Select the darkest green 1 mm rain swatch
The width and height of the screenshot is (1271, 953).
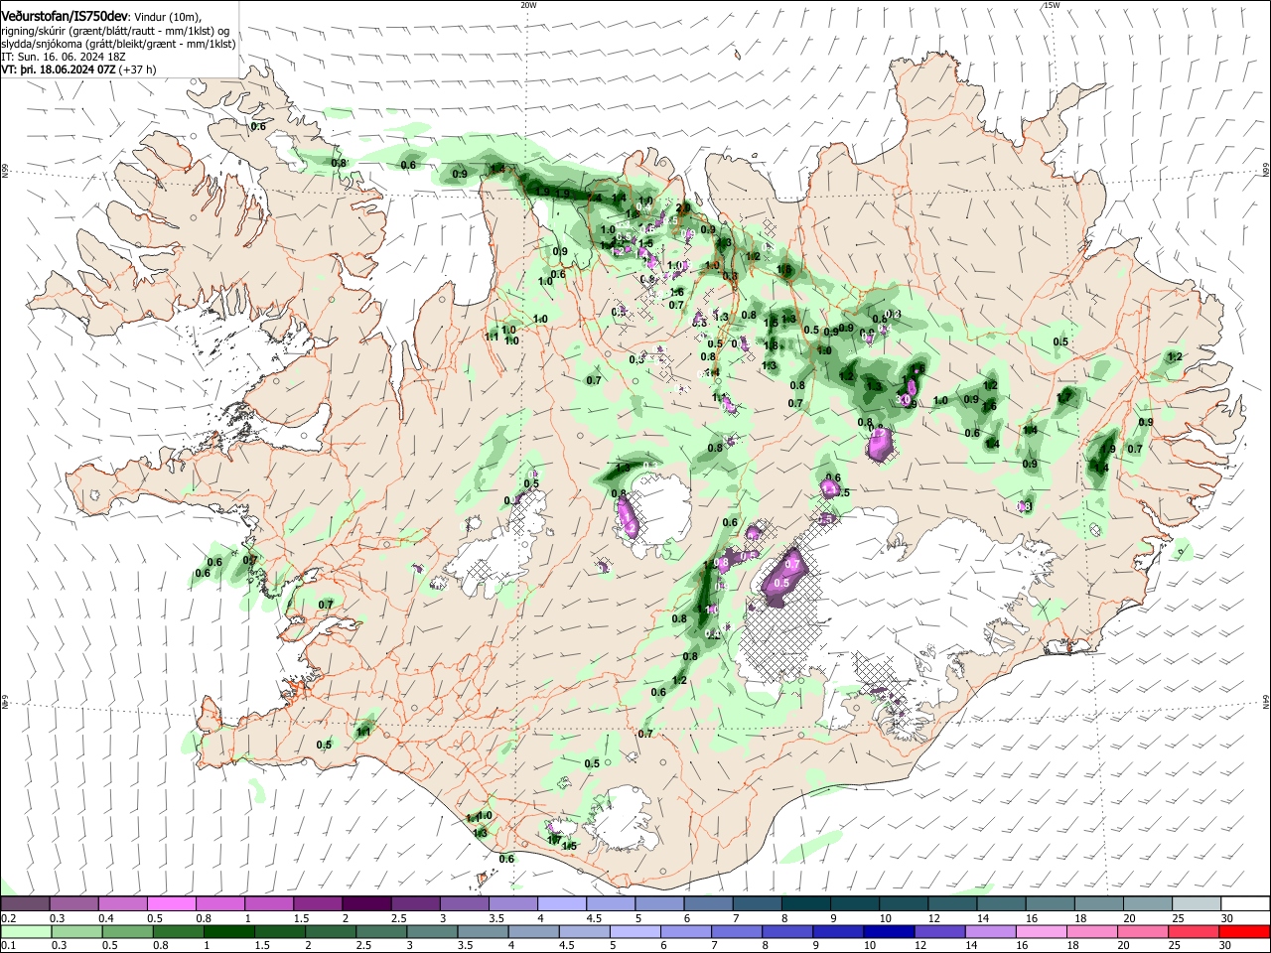pyautogui.click(x=228, y=931)
